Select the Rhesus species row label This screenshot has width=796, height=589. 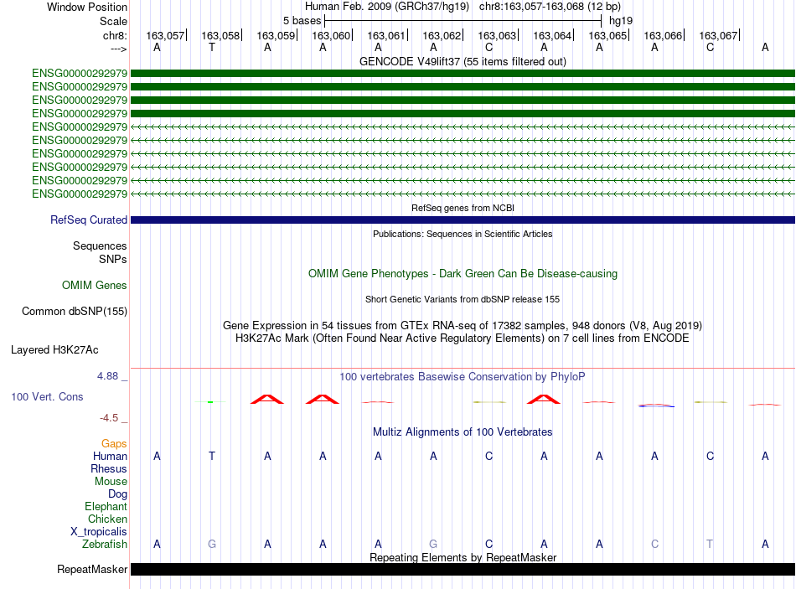(x=109, y=468)
